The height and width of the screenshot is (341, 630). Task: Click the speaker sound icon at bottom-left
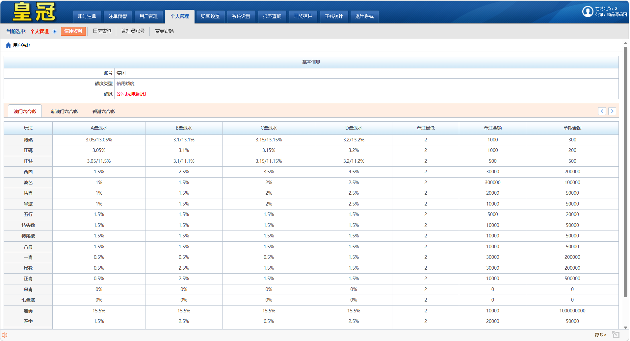(5, 335)
